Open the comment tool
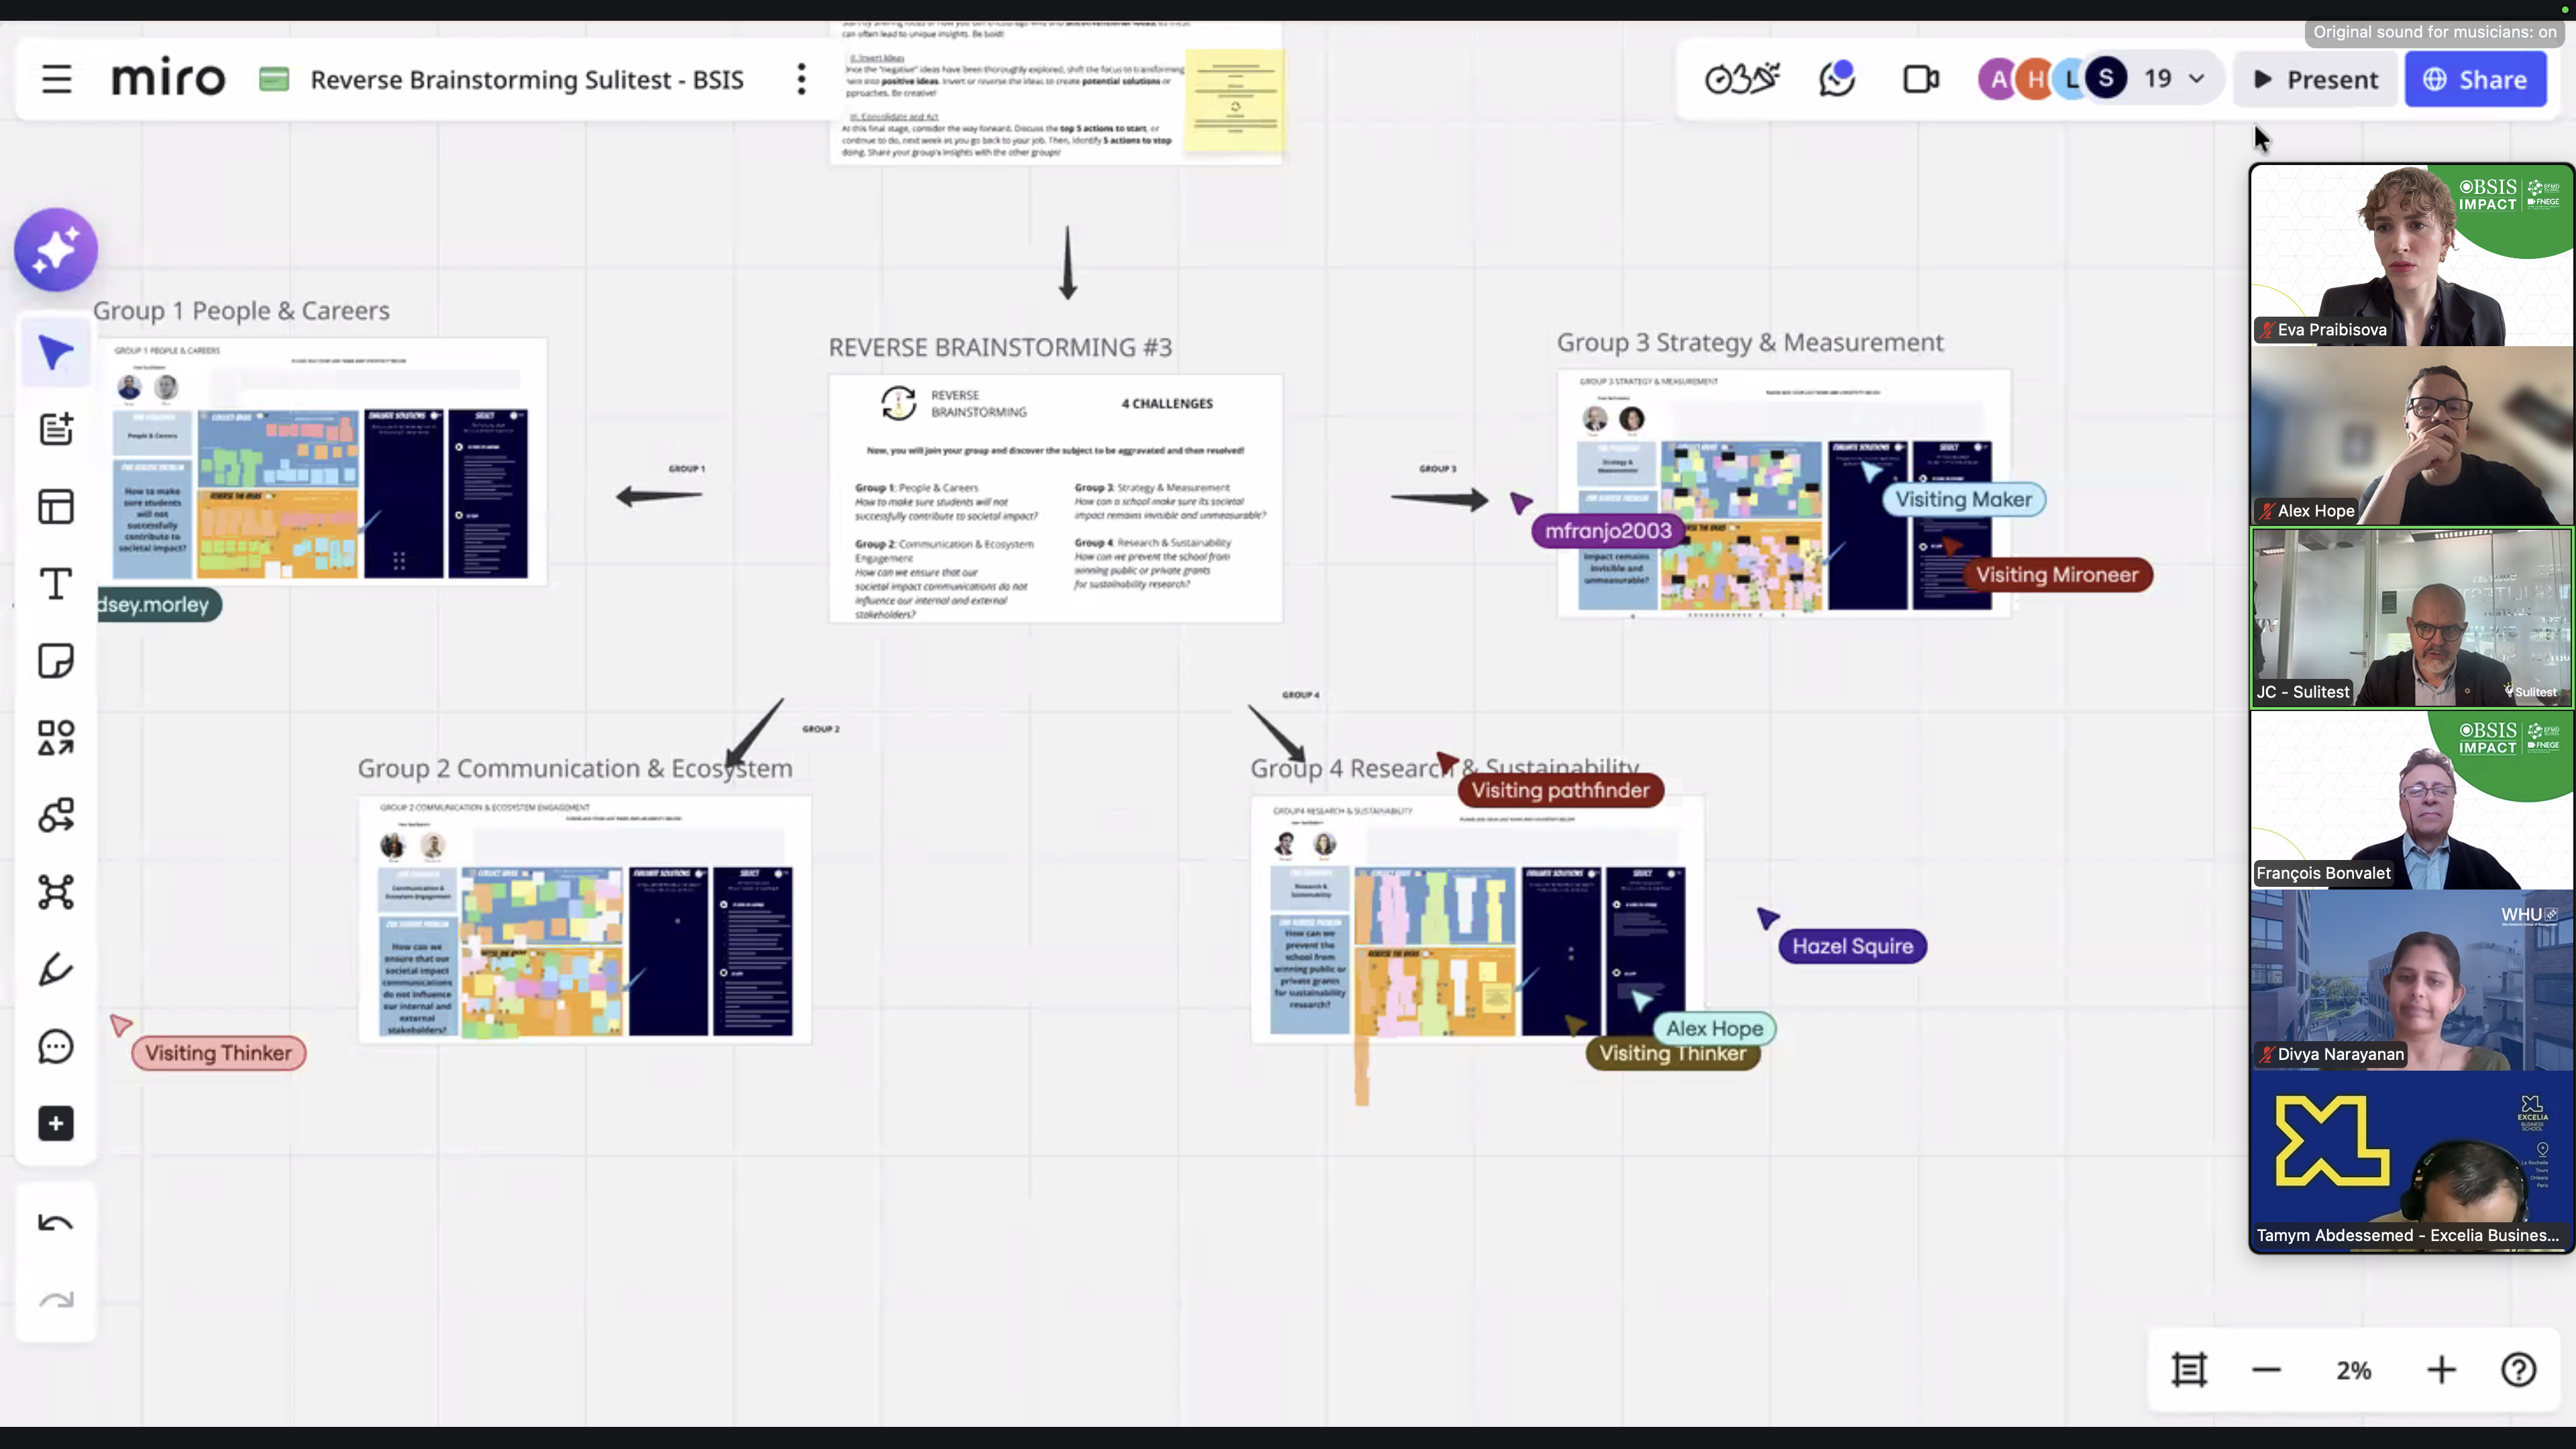 [x=56, y=1046]
